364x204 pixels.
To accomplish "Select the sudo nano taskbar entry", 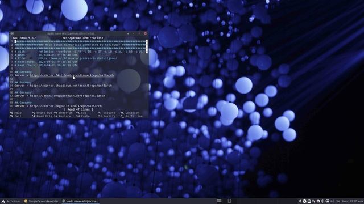I will click(x=80, y=201).
